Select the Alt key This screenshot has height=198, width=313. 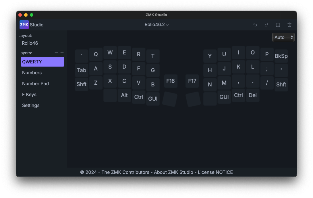click(124, 95)
